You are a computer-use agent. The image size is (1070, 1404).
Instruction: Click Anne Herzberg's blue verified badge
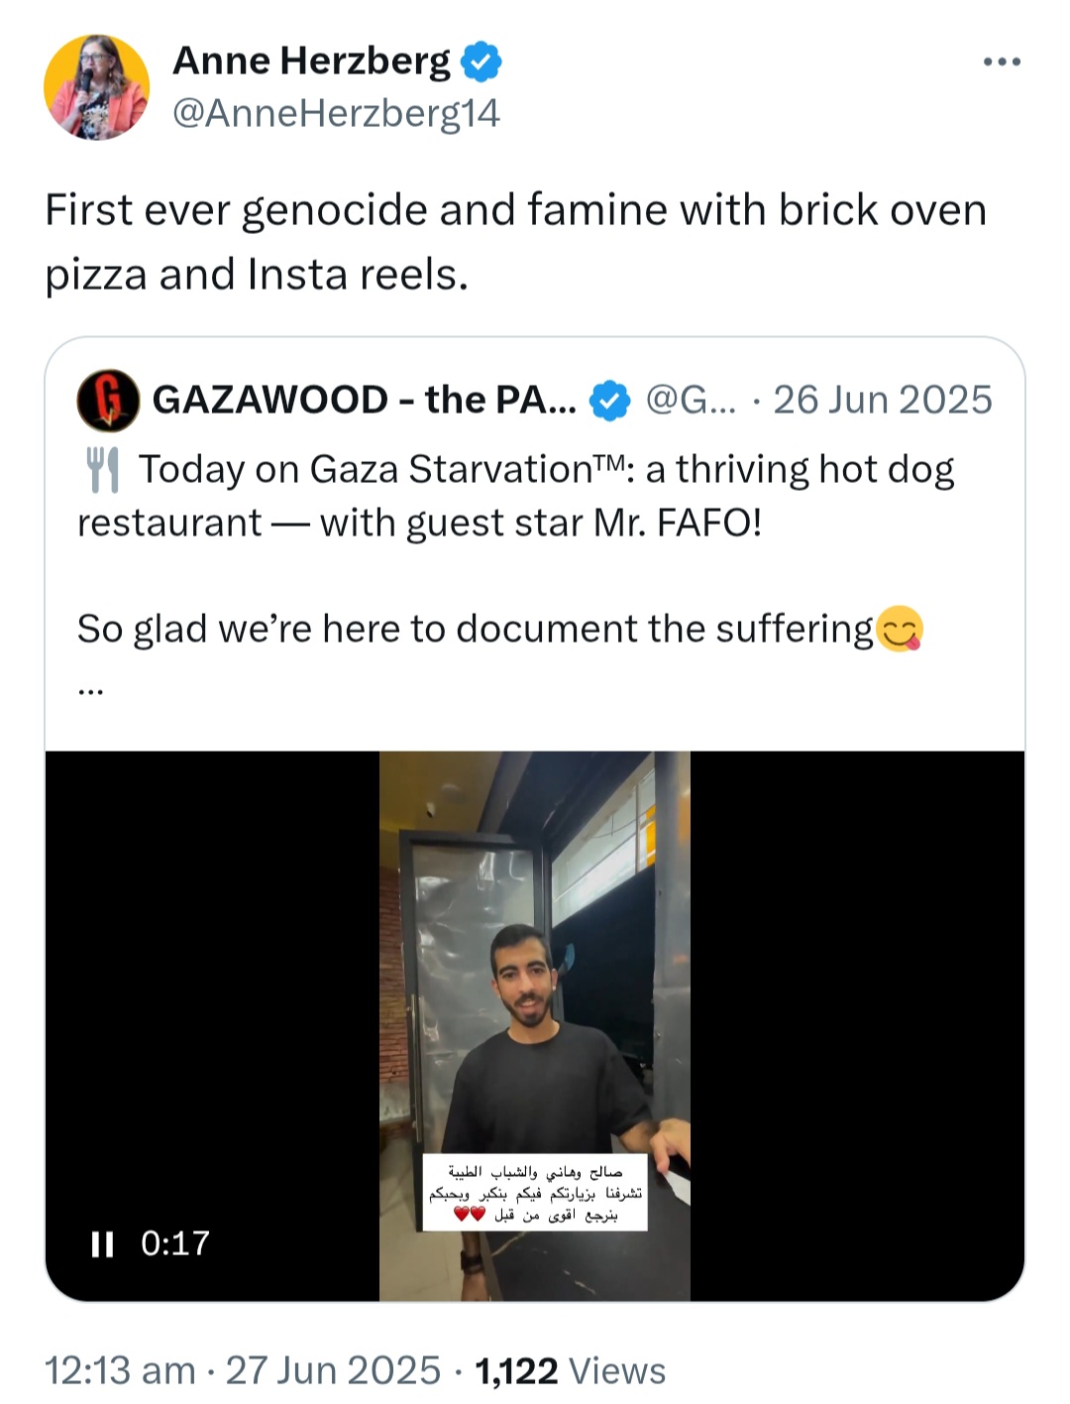481,62
